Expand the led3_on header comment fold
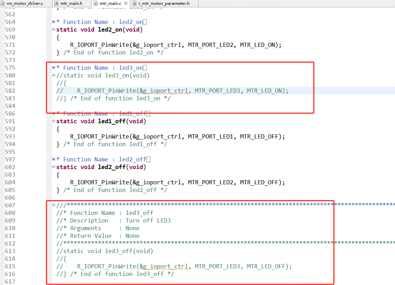The height and width of the screenshot is (285, 395). 53,68
